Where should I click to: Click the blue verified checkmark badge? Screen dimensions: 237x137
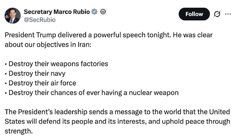[95, 12]
